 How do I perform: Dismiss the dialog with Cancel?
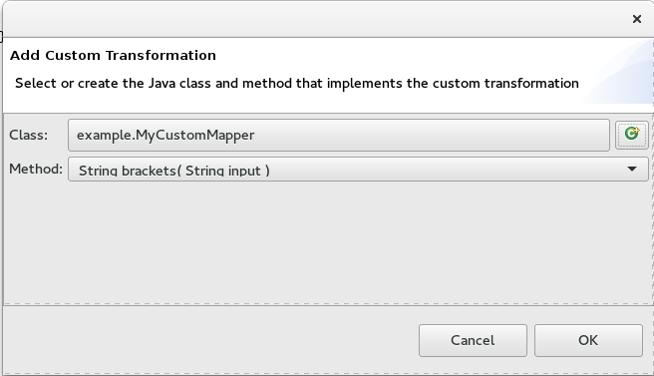pos(473,340)
